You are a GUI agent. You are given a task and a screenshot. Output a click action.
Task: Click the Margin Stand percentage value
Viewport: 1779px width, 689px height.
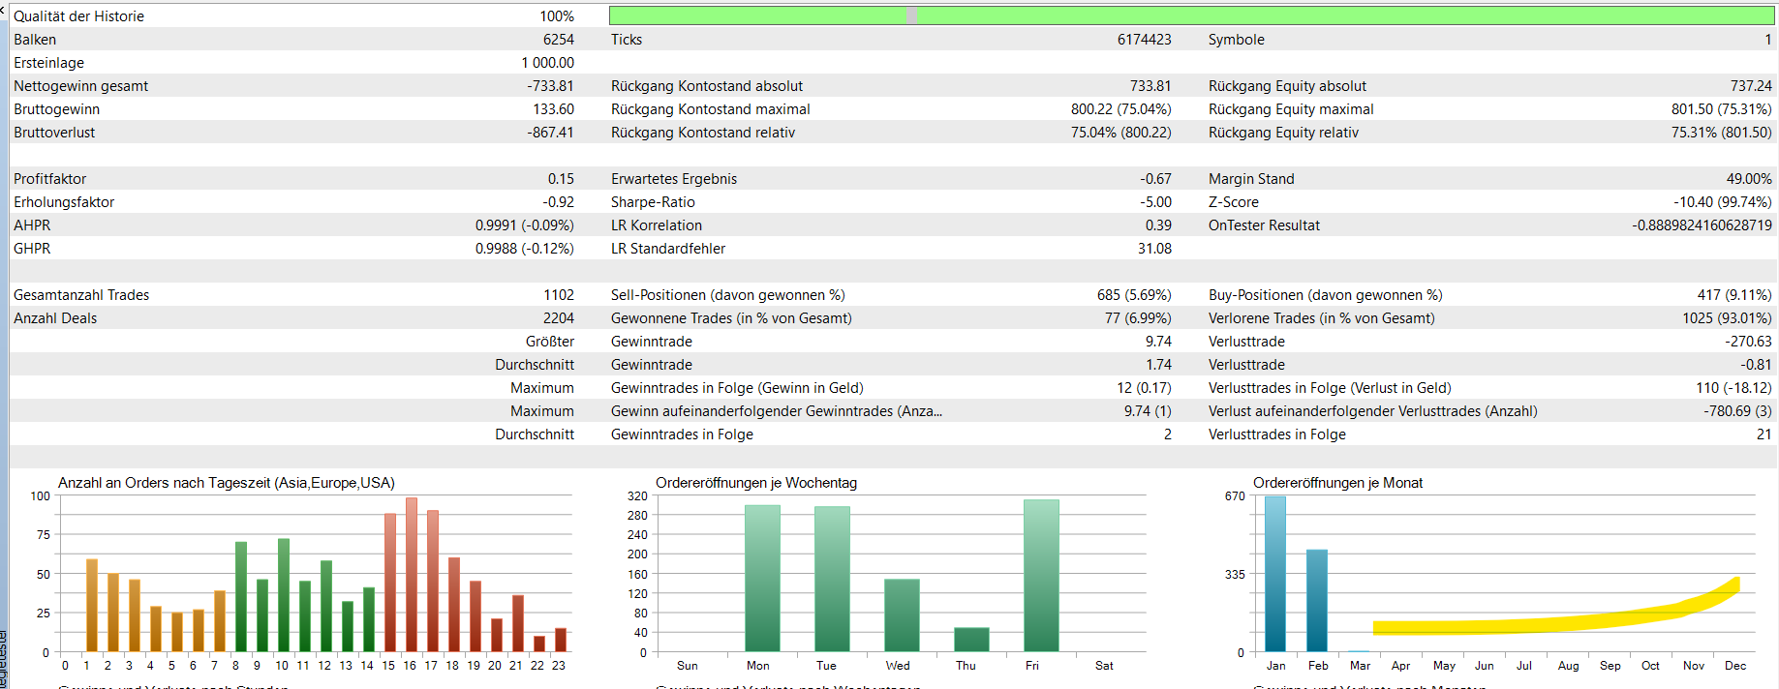pyautogui.click(x=1748, y=179)
